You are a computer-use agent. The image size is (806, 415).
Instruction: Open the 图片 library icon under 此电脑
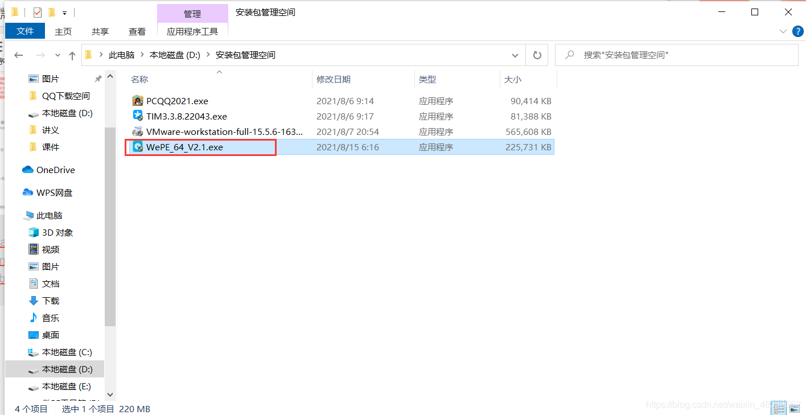[x=33, y=266]
